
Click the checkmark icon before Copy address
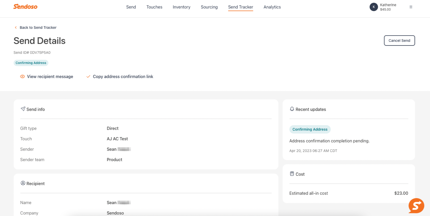tap(88, 77)
